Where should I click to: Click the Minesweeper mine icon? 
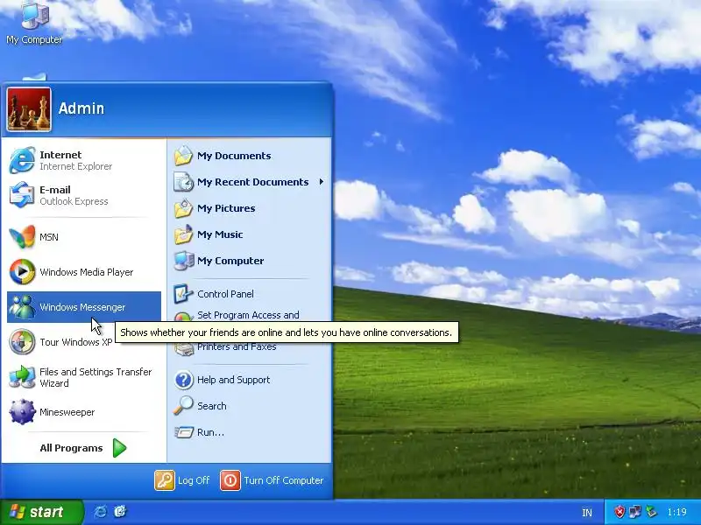pos(22,412)
